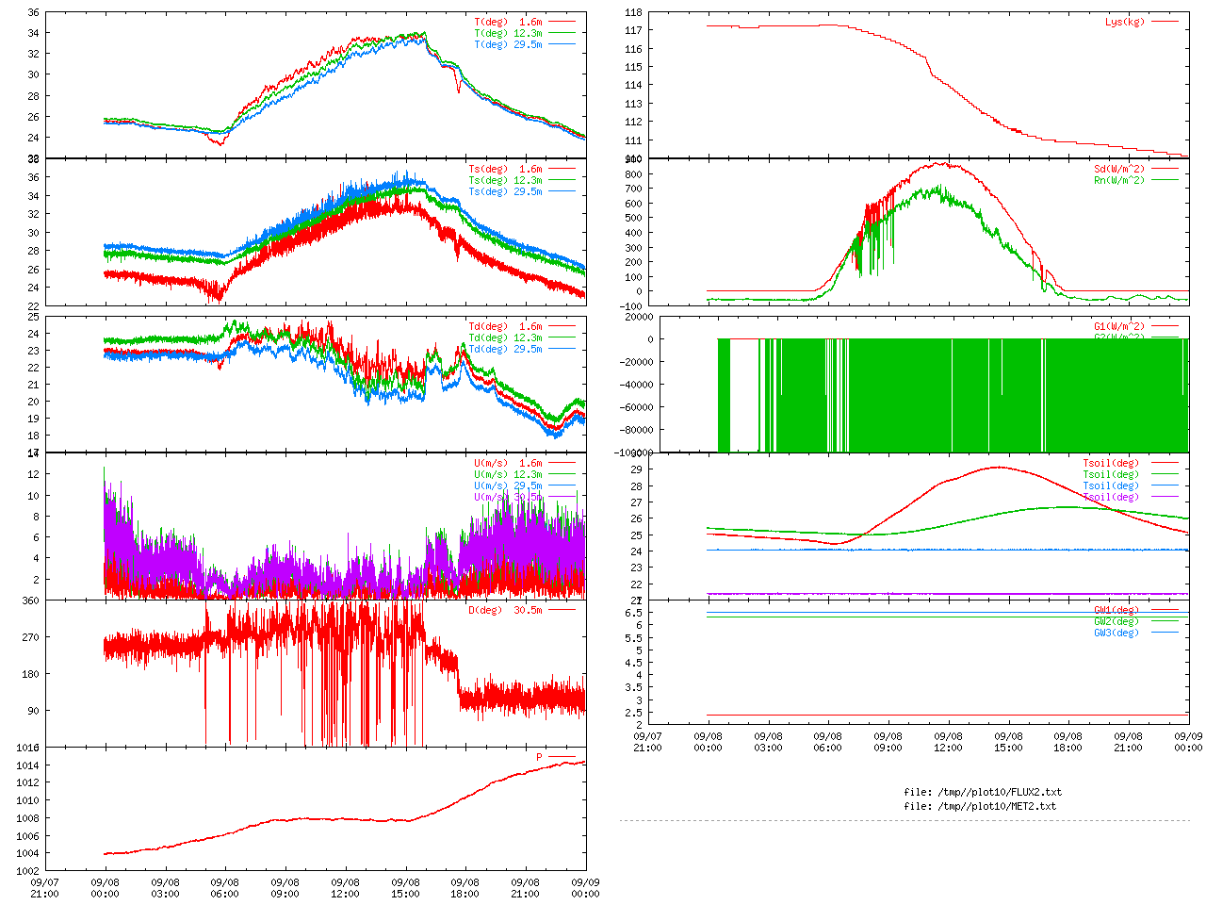Pick the U(m/s) 29.5m legend entry
Image resolution: width=1206 pixels, height=905 pixels.
(508, 485)
